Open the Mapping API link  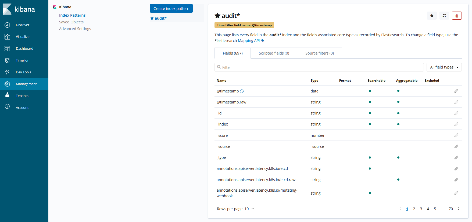(249, 41)
